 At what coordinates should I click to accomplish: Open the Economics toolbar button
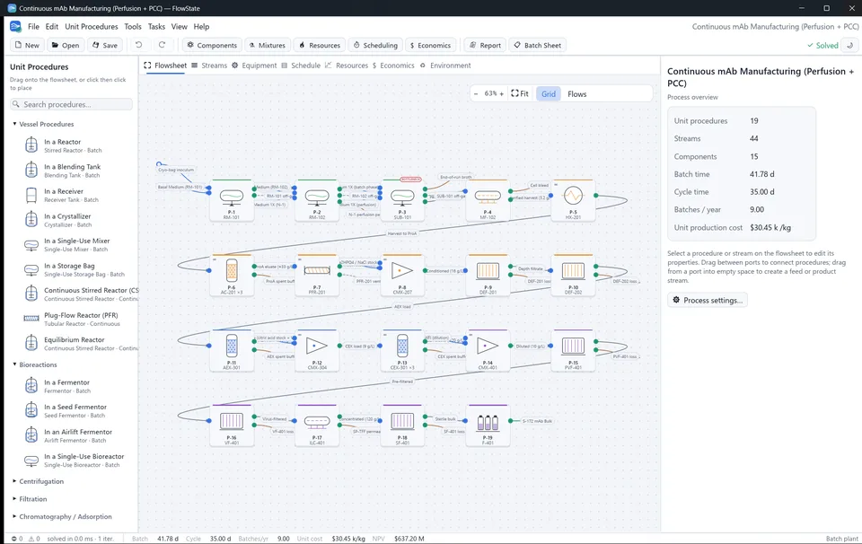tap(430, 45)
